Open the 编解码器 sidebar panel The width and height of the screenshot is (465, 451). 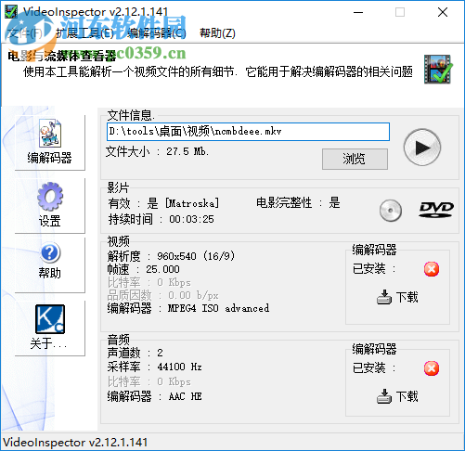(x=50, y=142)
